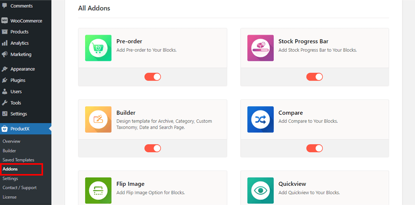Click the Settings sliders icon in sidebar
Viewport: 415px width, 205px height.
5,114
